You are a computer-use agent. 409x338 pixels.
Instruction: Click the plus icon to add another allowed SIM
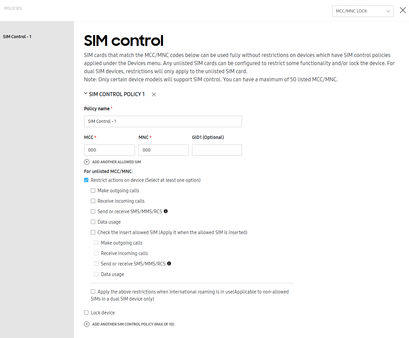tap(87, 162)
